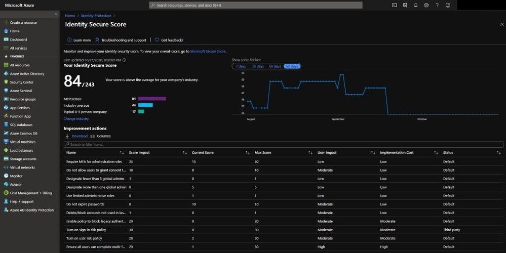Open Turn on user risk policy row
This screenshot has height=253, width=506.
point(283,238)
